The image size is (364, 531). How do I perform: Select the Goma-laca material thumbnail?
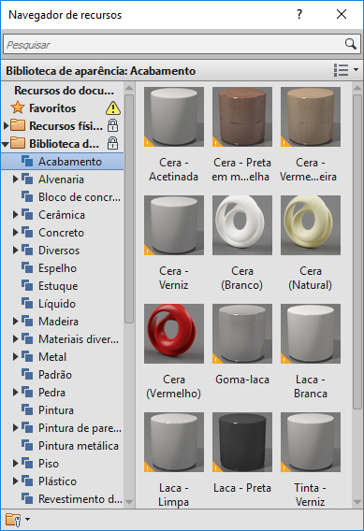(242, 334)
